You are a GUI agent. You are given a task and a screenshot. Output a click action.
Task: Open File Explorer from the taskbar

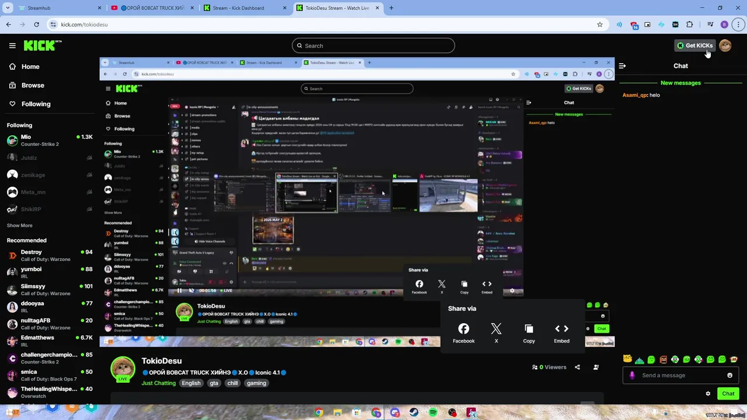(x=337, y=412)
